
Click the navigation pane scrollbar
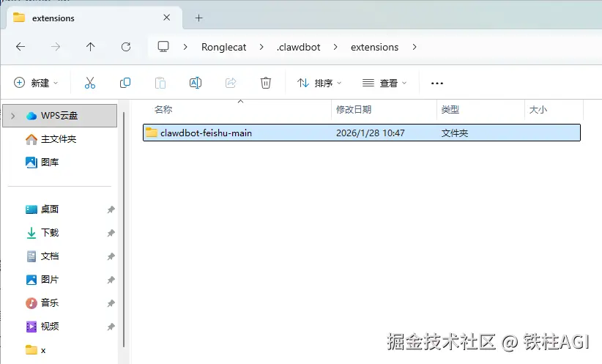(124, 229)
